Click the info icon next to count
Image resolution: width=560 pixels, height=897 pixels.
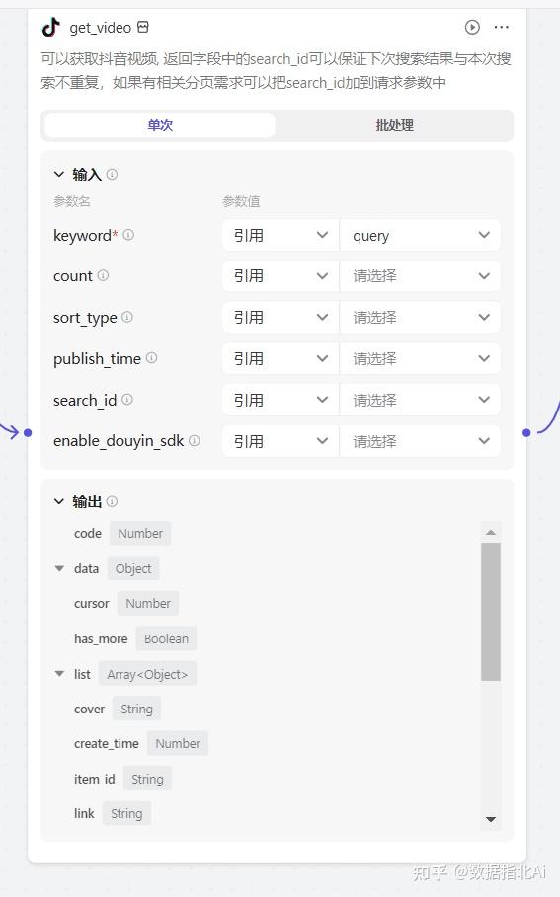[103, 275]
